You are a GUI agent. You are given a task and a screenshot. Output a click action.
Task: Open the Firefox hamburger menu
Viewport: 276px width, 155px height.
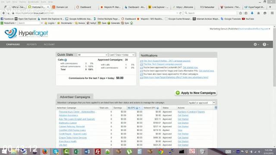click(x=272, y=13)
